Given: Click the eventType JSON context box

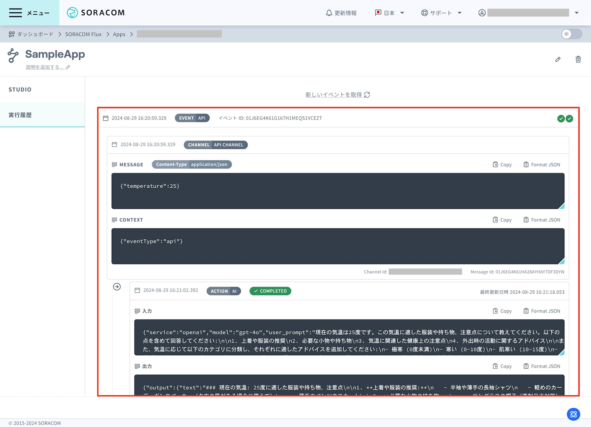Looking at the screenshot, I should 338,246.
